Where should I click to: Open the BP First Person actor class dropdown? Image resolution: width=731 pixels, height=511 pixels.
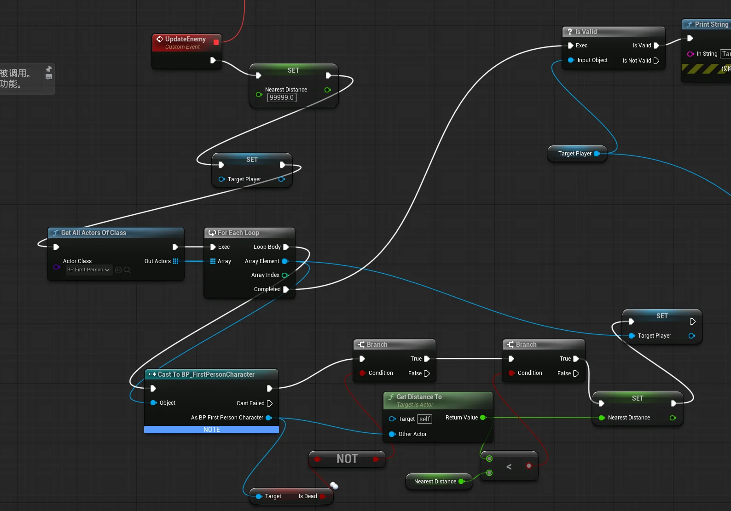click(x=88, y=270)
